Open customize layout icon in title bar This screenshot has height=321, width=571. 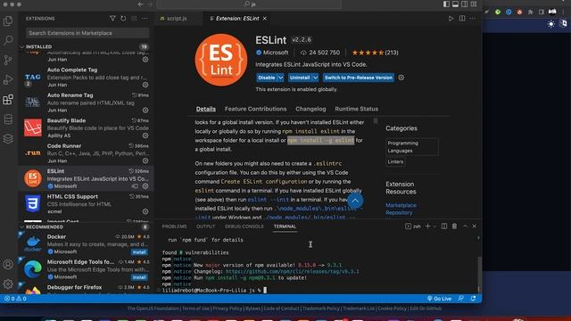pos(474,4)
